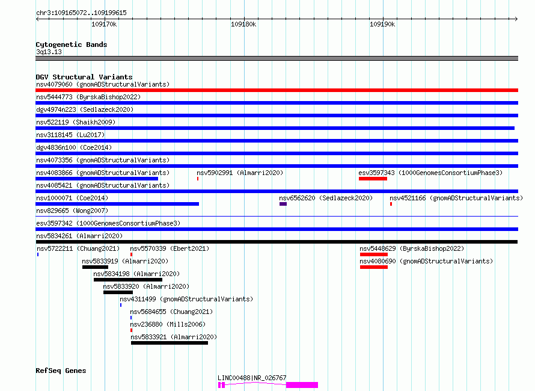
Task: Click nsv829665 (Wong2007) label
Action: [x=72, y=211]
